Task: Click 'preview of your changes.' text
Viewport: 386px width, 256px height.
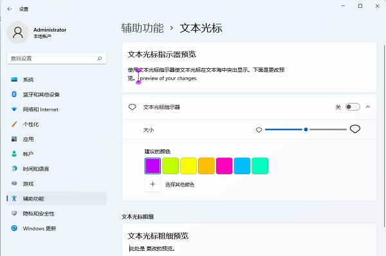Action: coord(169,78)
